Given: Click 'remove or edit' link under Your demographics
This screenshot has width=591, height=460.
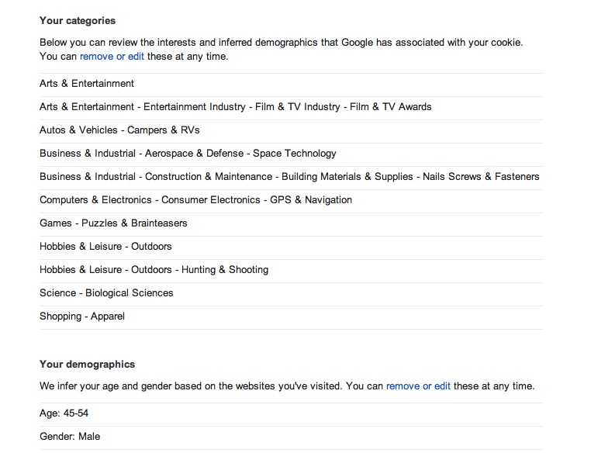Looking at the screenshot, I should click(418, 386).
